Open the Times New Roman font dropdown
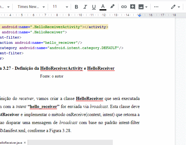 point(31,7)
